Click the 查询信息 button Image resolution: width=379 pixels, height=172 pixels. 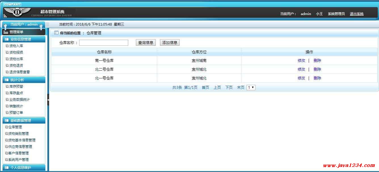tap(146, 43)
